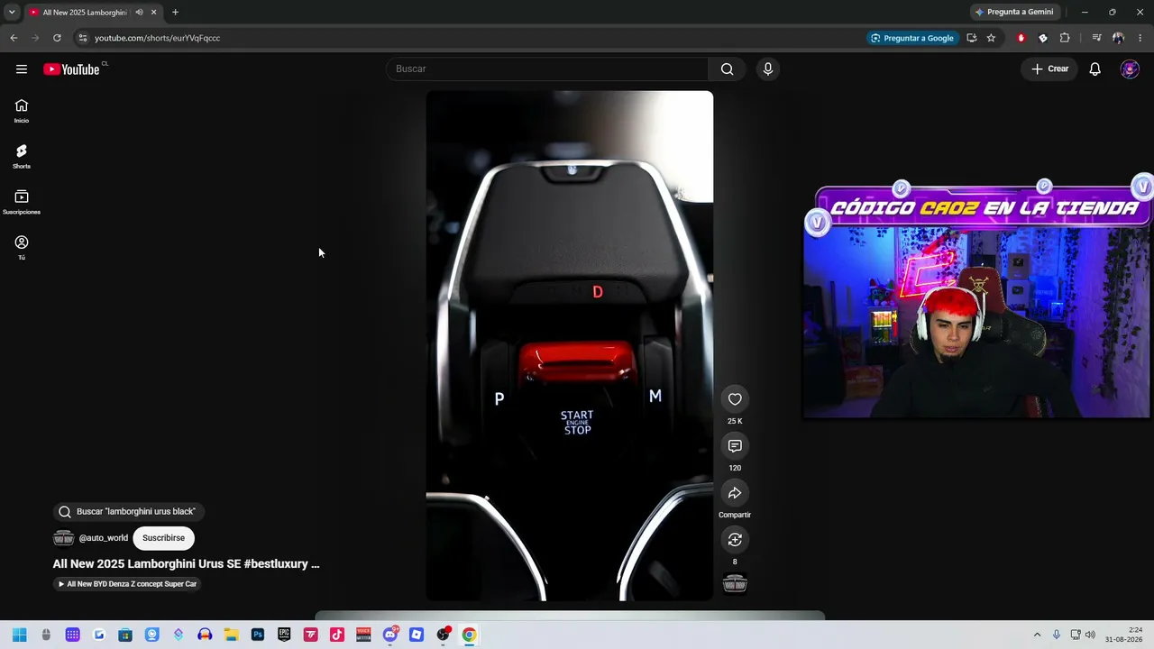Open comments on the Short

(735, 446)
